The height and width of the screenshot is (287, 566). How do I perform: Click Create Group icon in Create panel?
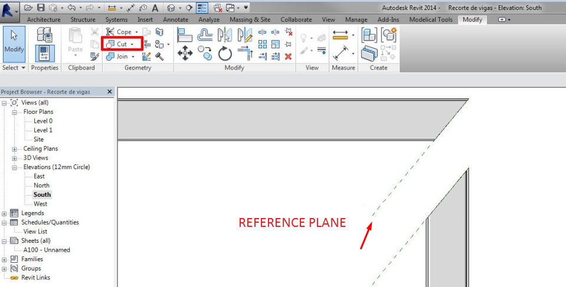pos(389,35)
